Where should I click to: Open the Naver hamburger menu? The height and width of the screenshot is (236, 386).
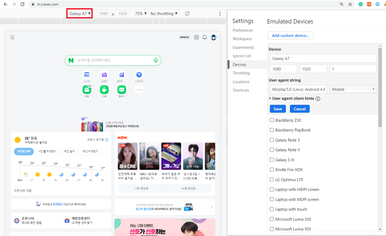(x=12, y=37)
